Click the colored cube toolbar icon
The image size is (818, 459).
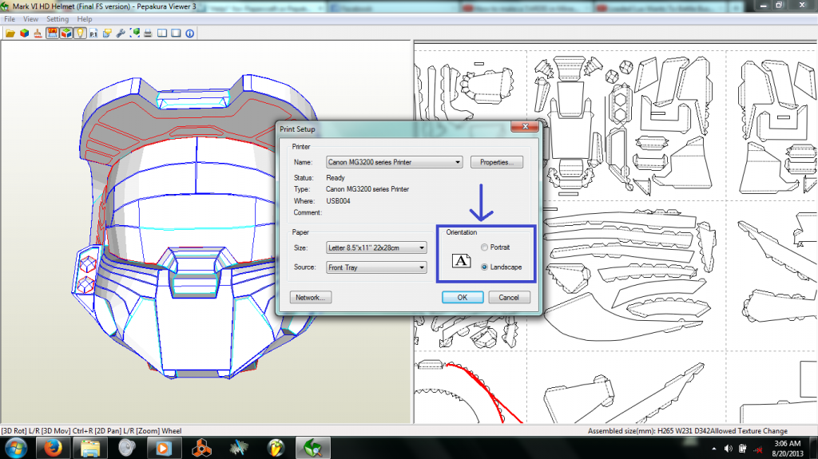24,34
